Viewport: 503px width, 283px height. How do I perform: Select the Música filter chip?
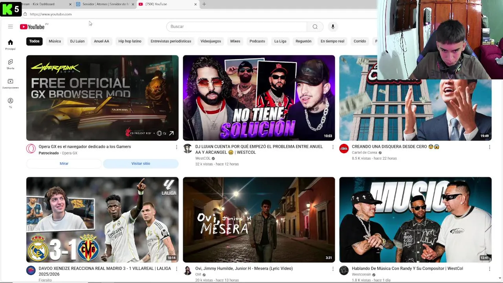[x=55, y=41]
